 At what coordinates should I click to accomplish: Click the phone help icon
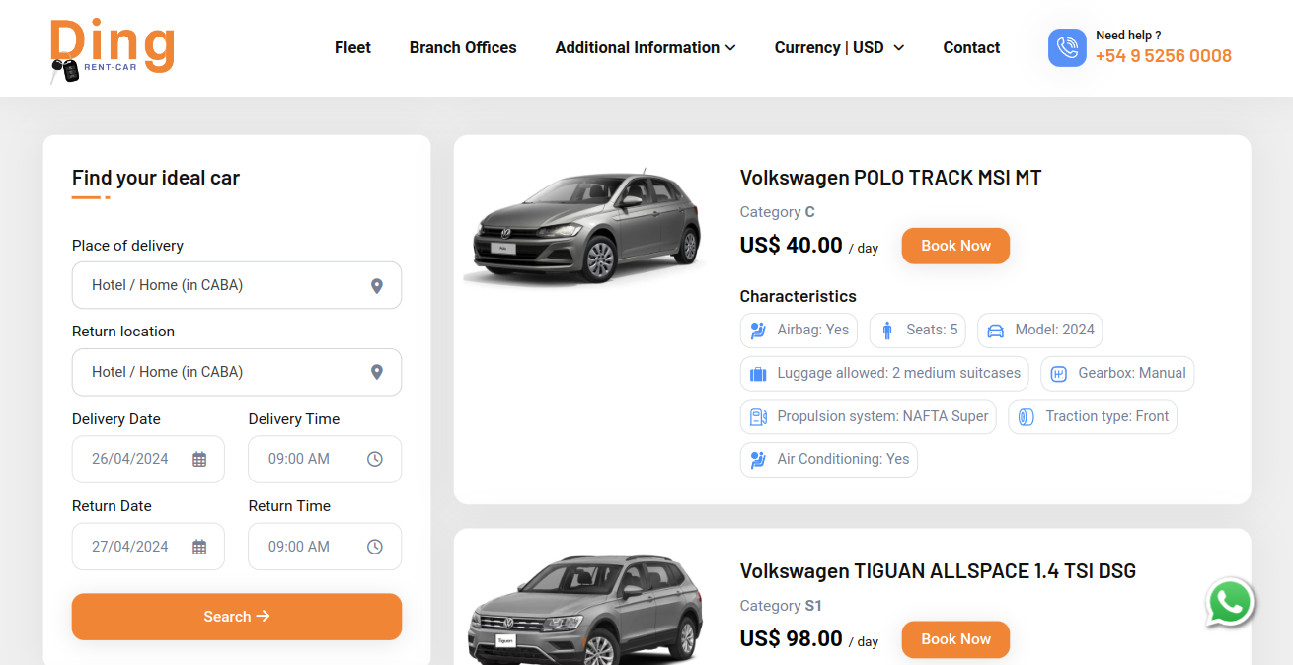coord(1067,47)
